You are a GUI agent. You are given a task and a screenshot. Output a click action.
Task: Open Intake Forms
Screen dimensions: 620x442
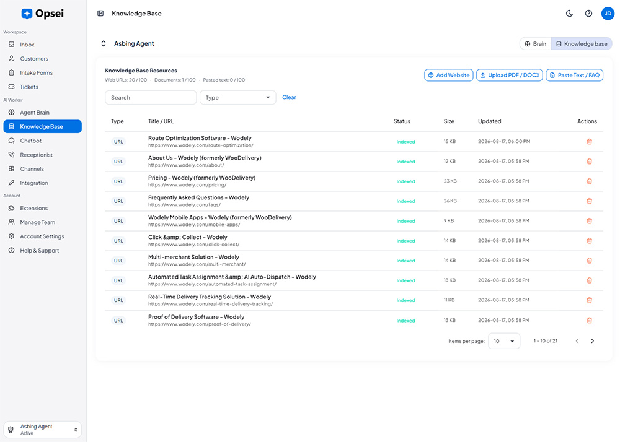click(42, 73)
